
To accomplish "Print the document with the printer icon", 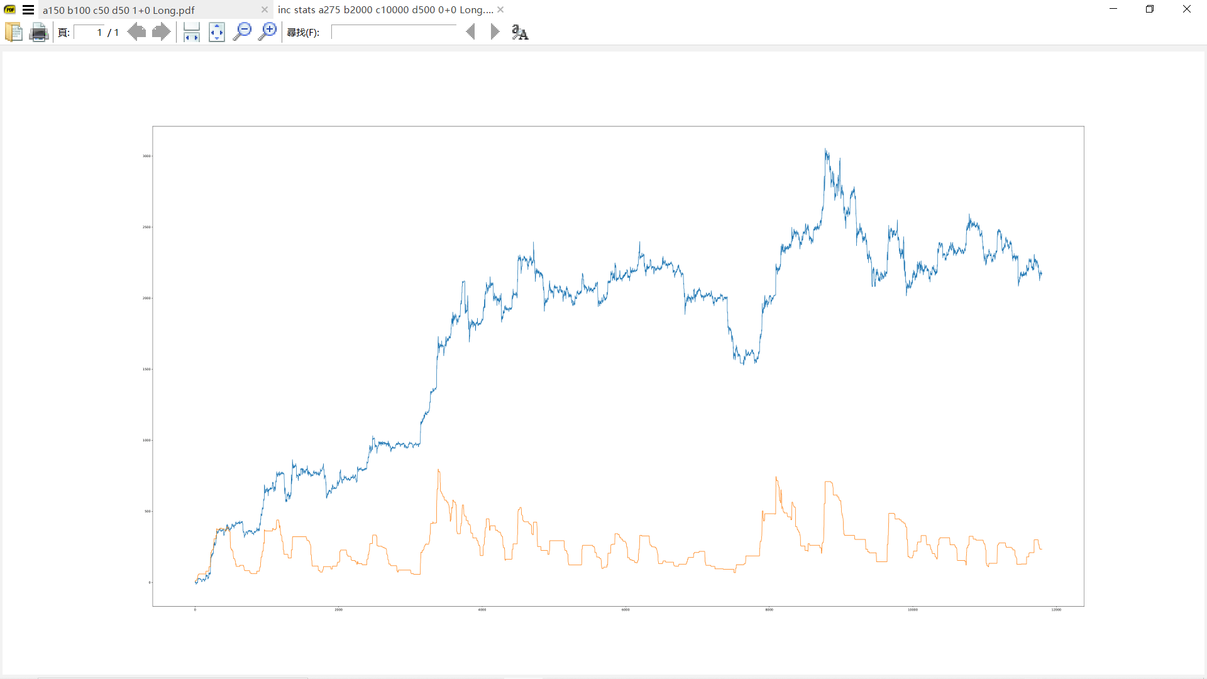I will click(39, 32).
